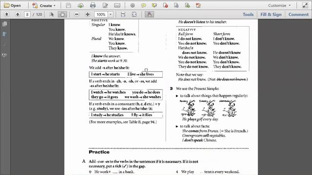Click 'I study → he studies' example
Image resolution: width=312 pixels, height=175 pixels.
click(107, 115)
